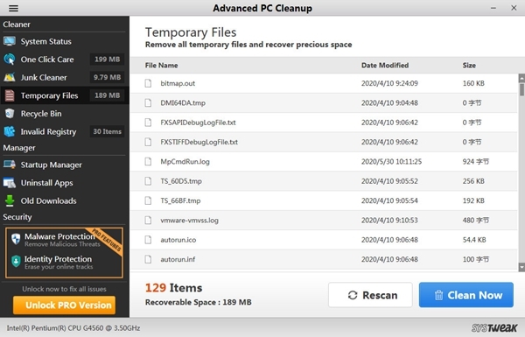Viewport: 525px width, 337px height.
Task: Click scrollbar down arrow in file list
Action: coord(521,267)
